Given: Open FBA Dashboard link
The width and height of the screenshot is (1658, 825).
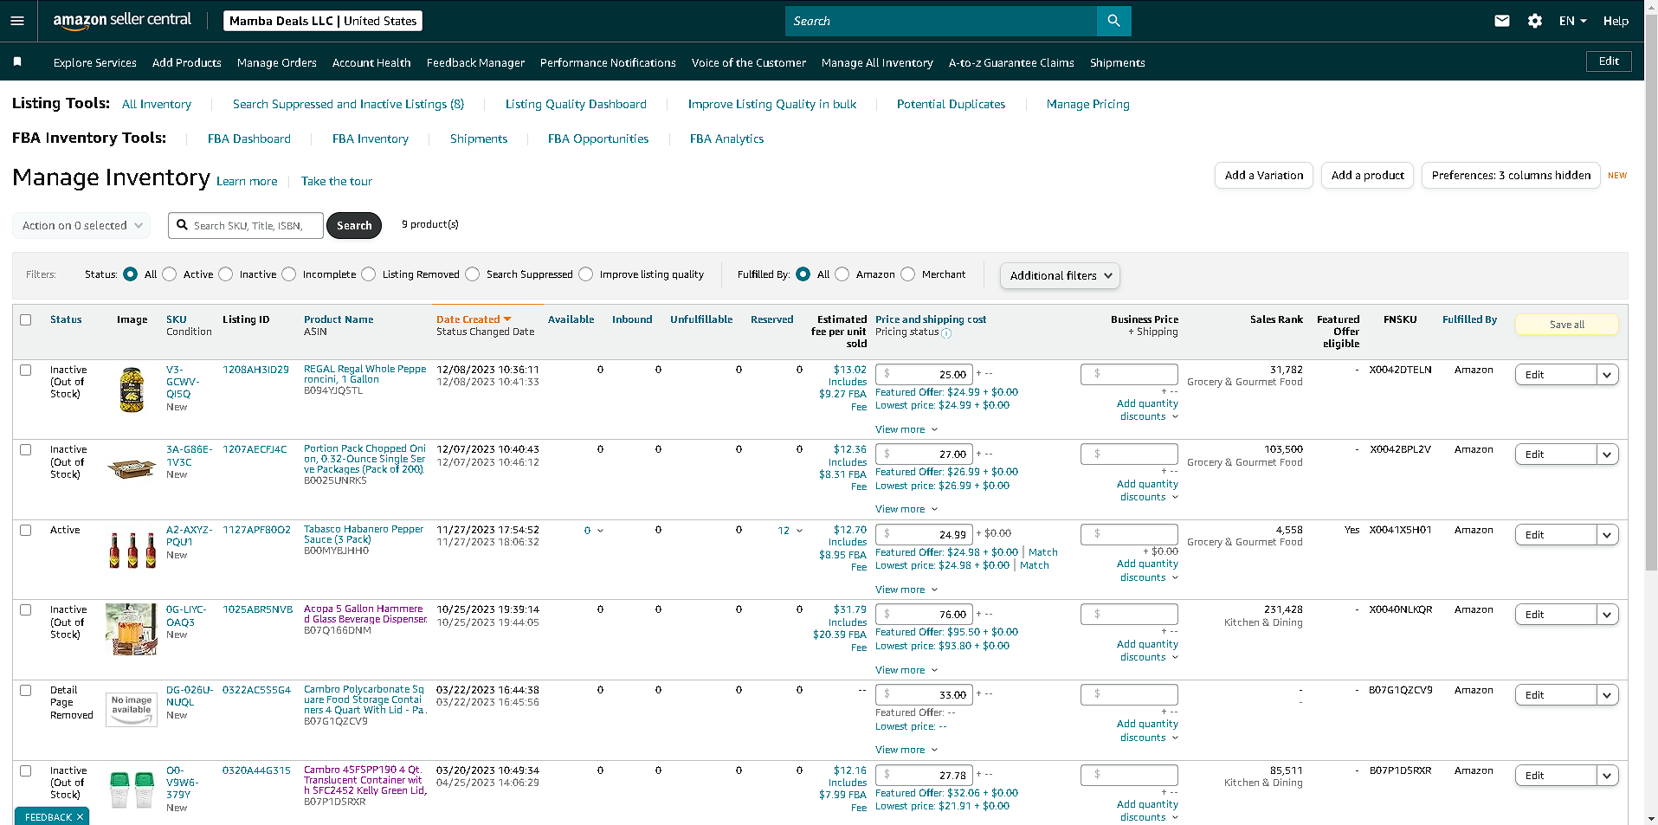Looking at the screenshot, I should tap(249, 139).
